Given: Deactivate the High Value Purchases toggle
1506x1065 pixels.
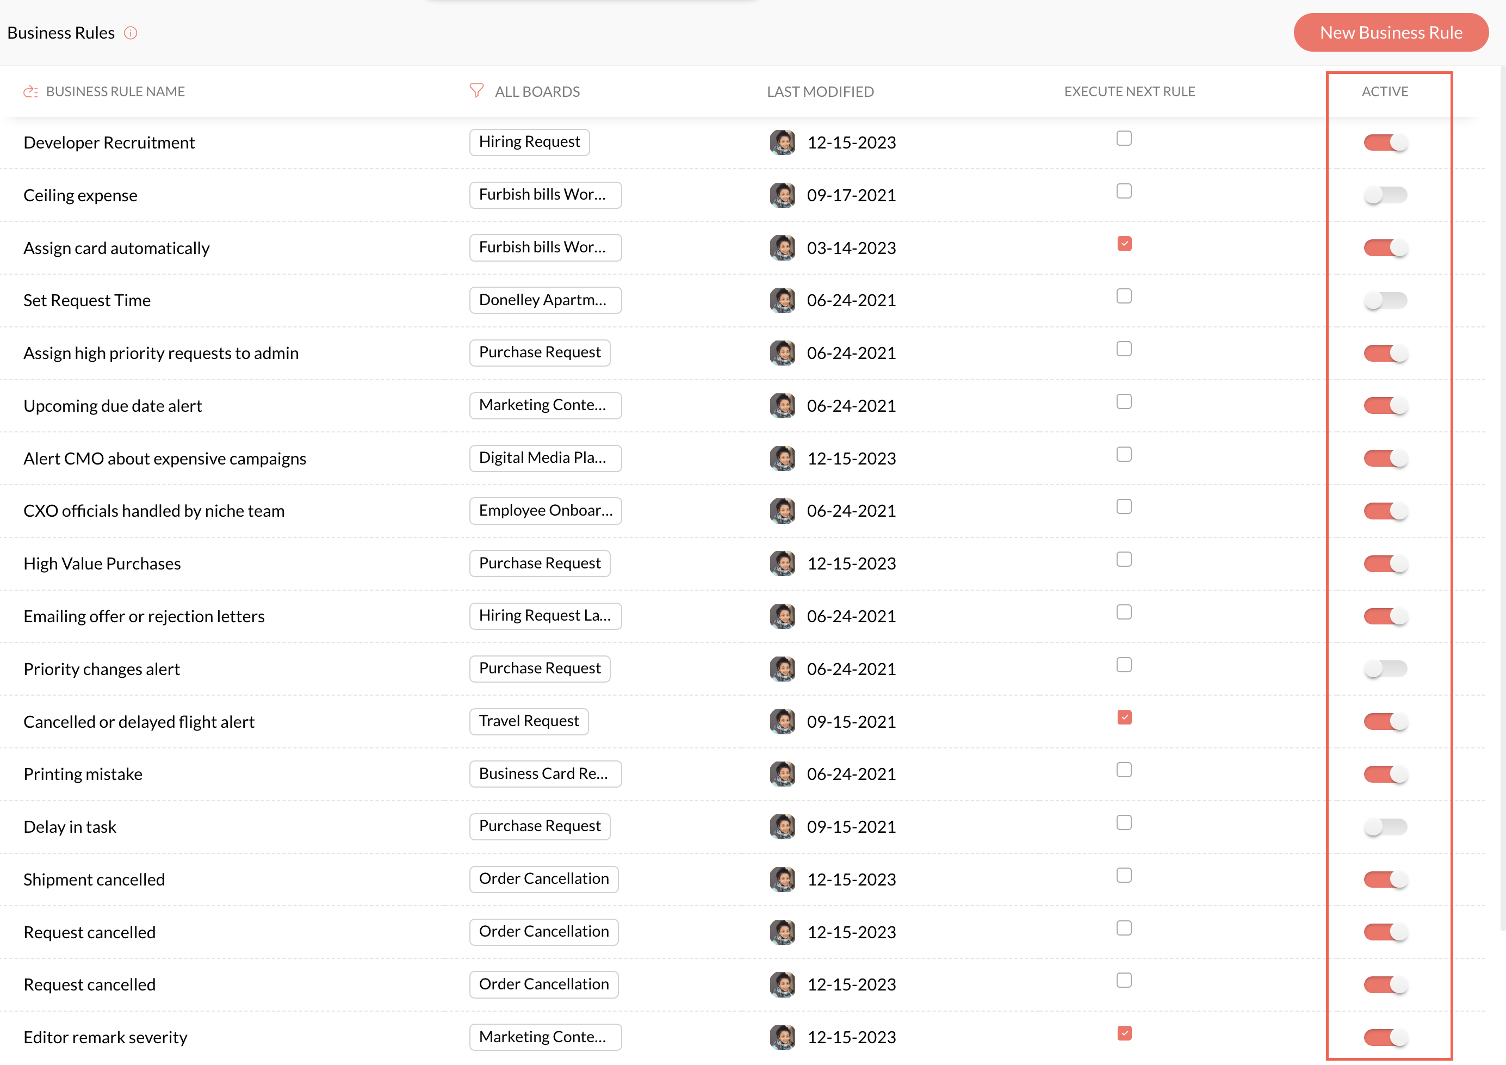Looking at the screenshot, I should click(x=1385, y=564).
